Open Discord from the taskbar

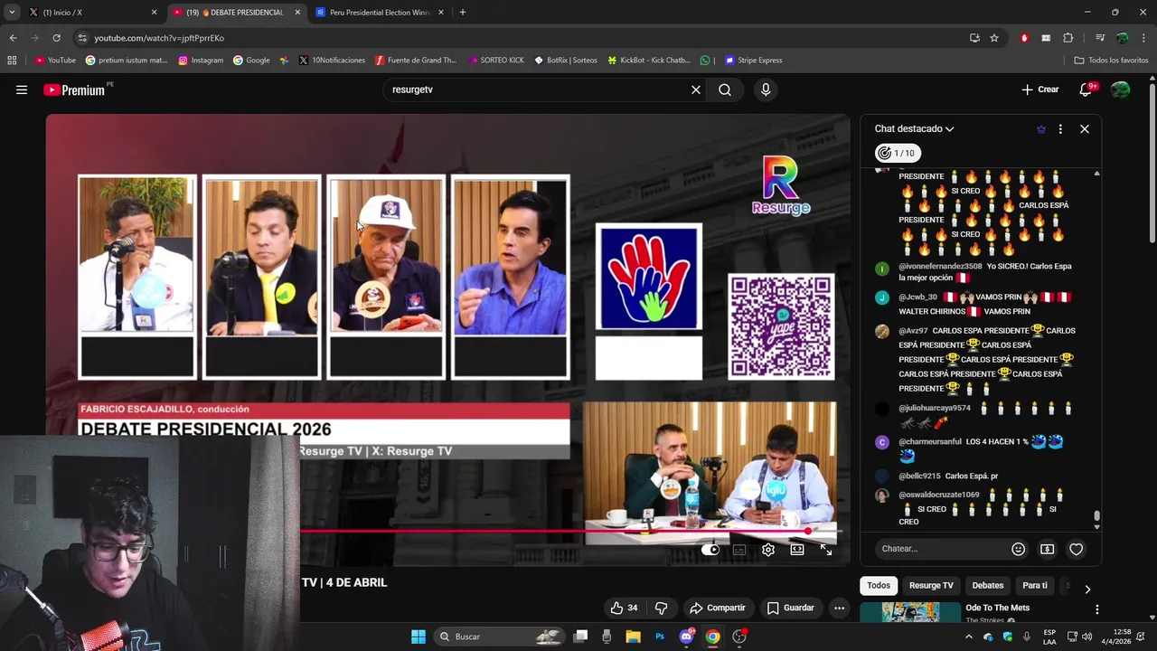(687, 637)
